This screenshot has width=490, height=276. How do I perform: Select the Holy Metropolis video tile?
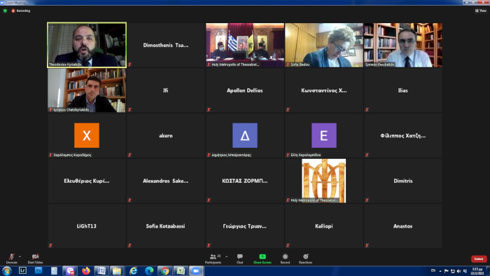[x=245, y=45]
